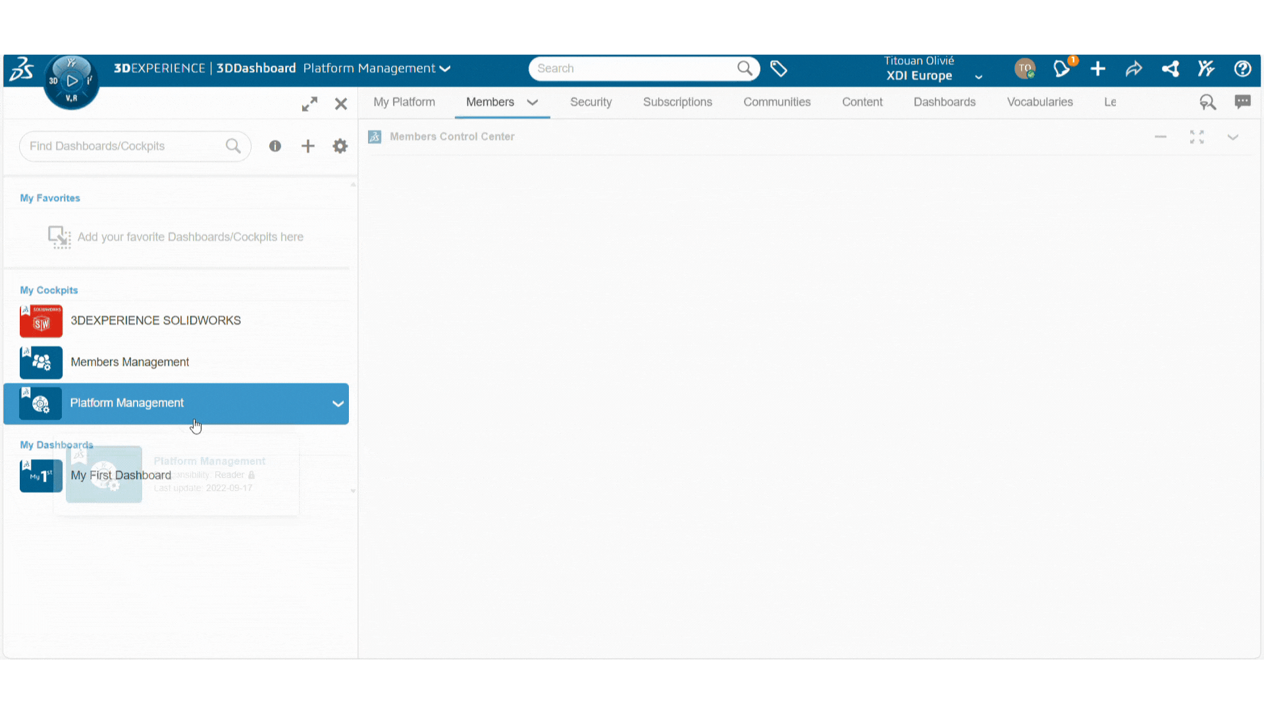Image resolution: width=1264 pixels, height=711 pixels.
Task: Open the Members tab dropdown arrow
Action: pos(533,102)
